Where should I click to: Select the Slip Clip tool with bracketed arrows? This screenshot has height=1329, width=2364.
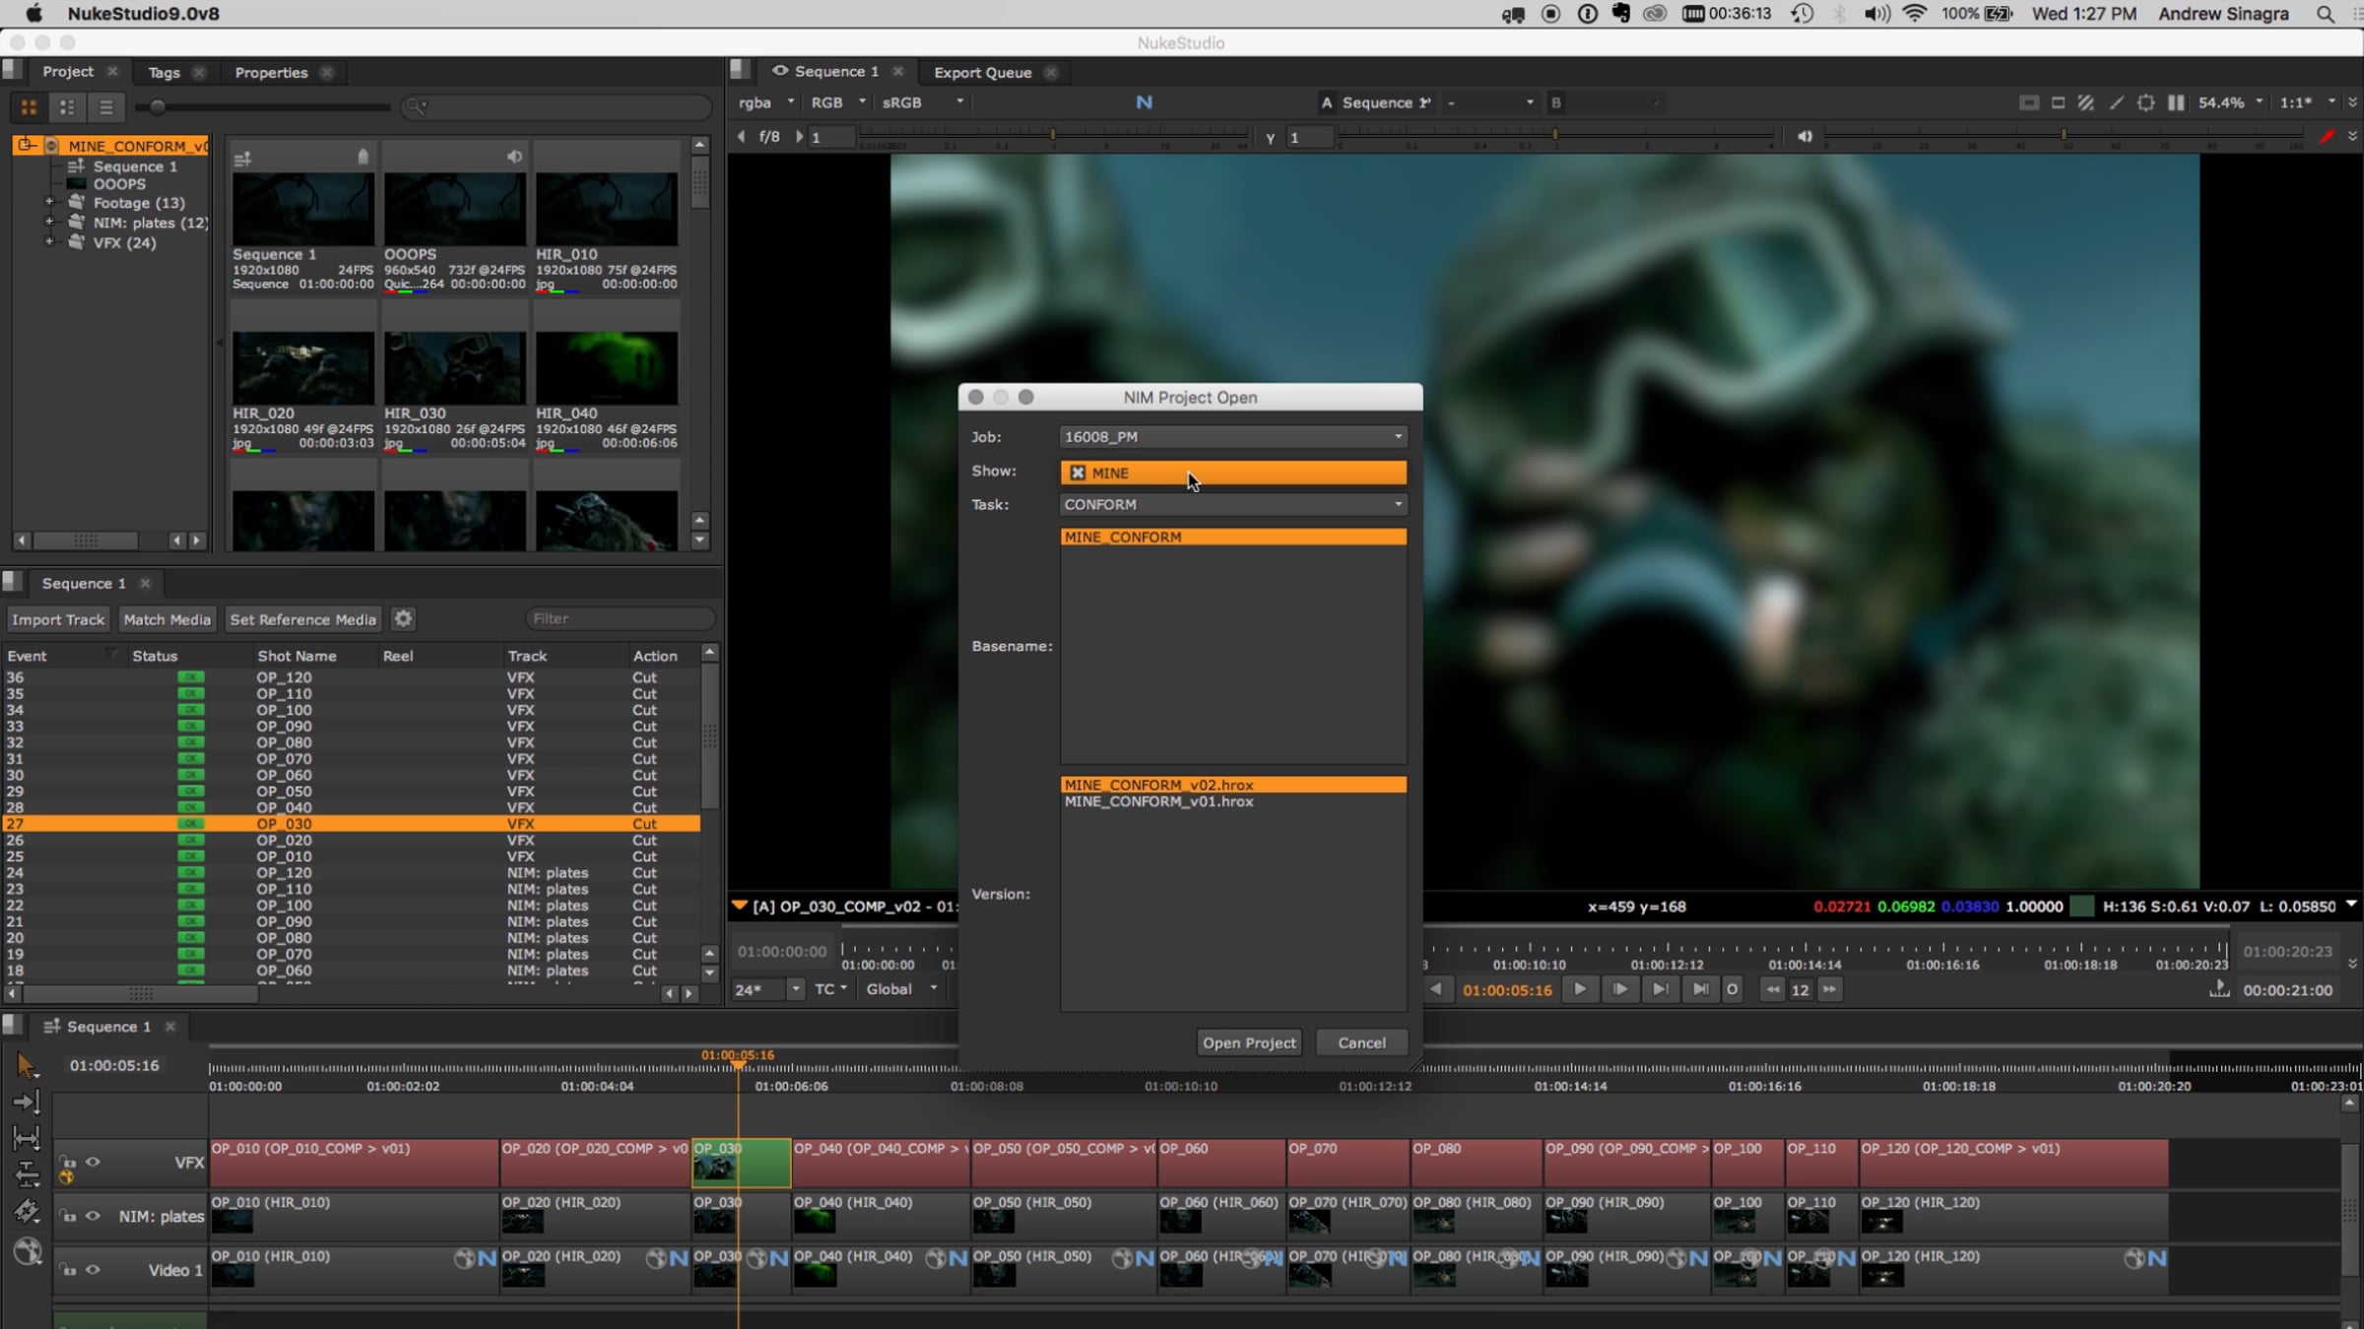tap(27, 1138)
